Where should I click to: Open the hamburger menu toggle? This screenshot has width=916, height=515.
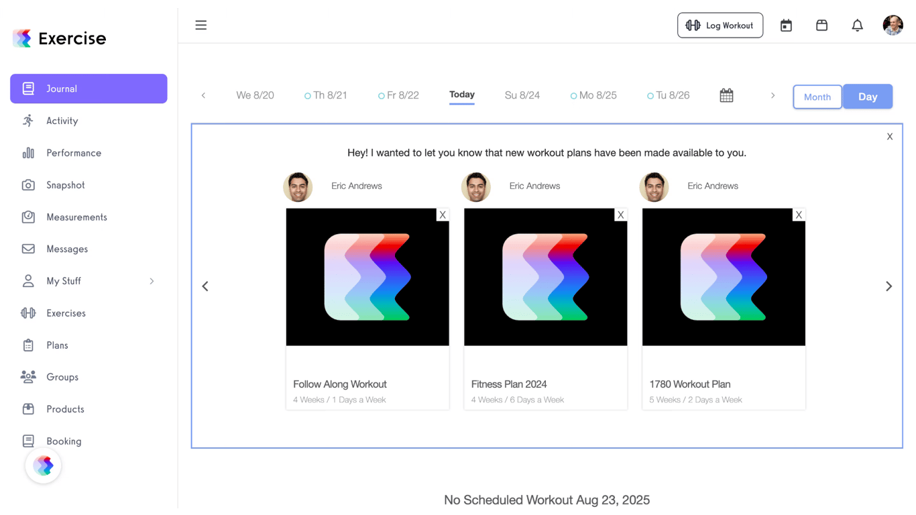[x=201, y=25]
